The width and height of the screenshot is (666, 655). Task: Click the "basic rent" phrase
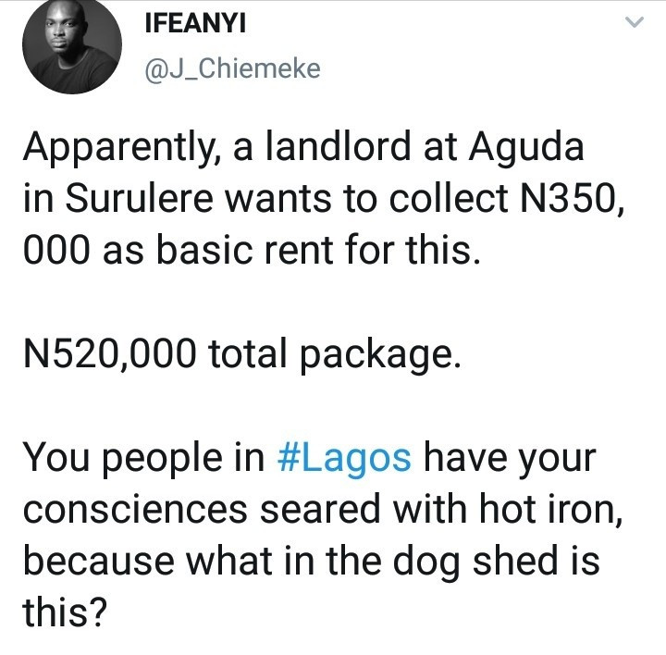[x=245, y=251]
